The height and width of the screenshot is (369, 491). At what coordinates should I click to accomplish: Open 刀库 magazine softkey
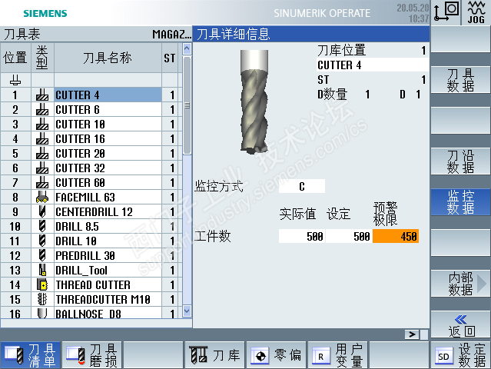(x=214, y=355)
